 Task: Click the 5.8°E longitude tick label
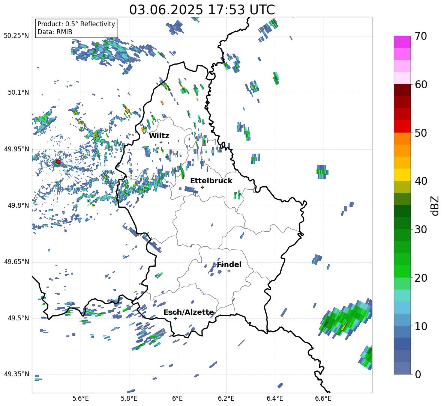click(129, 398)
